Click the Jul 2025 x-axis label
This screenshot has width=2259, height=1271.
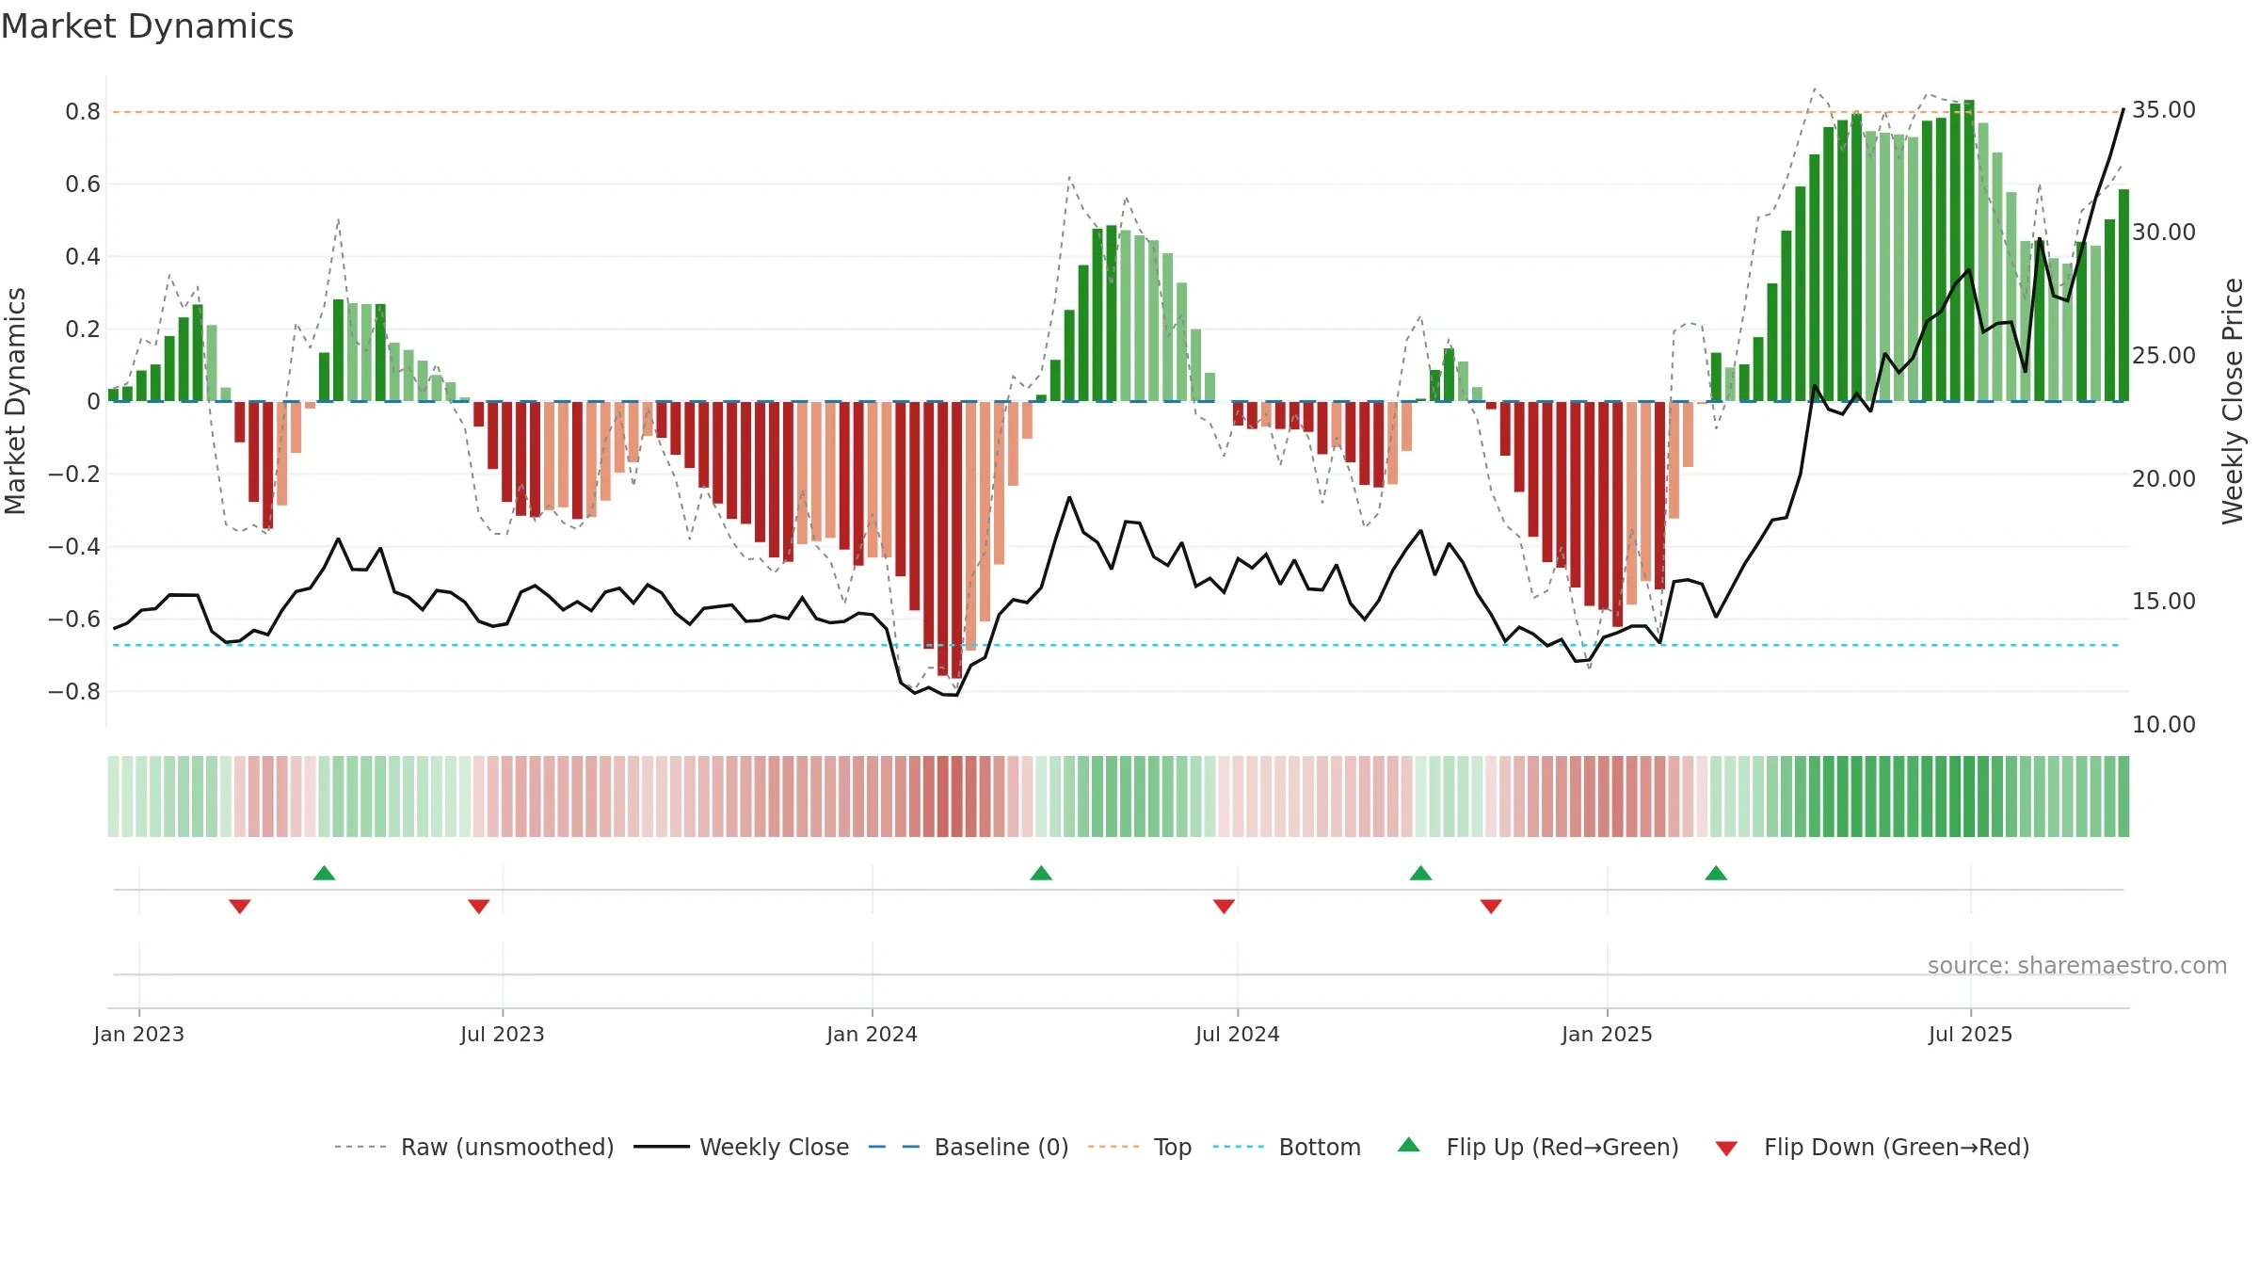[x=1971, y=1034]
